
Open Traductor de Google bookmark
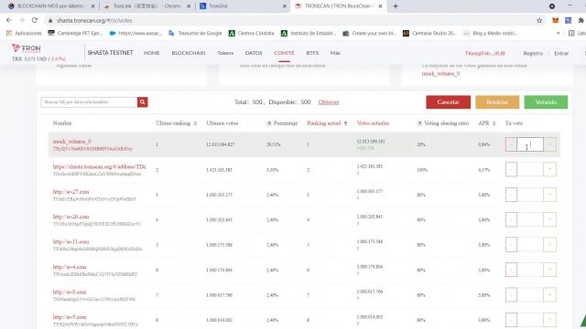click(195, 33)
